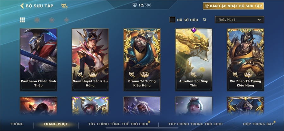Click the S13 badge on the Braum card
The width and height of the screenshot is (284, 131).
point(145,74)
